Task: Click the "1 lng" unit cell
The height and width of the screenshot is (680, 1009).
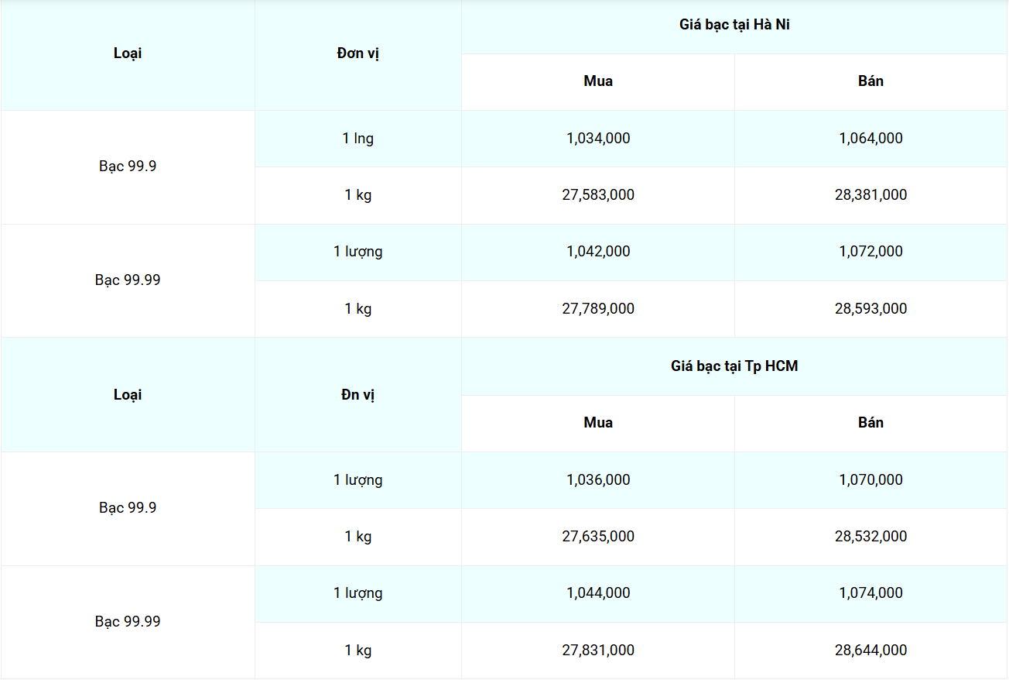Action: [358, 139]
